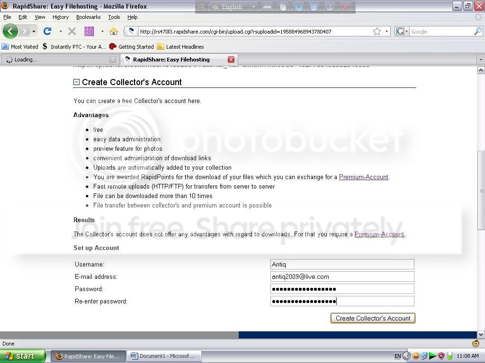
Task: Click the Password field
Action: [x=342, y=289]
